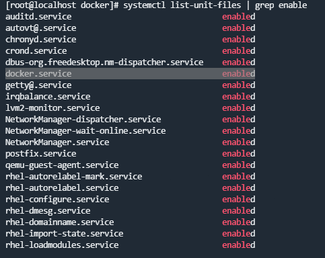Select rhel-dmesg.service text

pyautogui.click(x=48, y=211)
